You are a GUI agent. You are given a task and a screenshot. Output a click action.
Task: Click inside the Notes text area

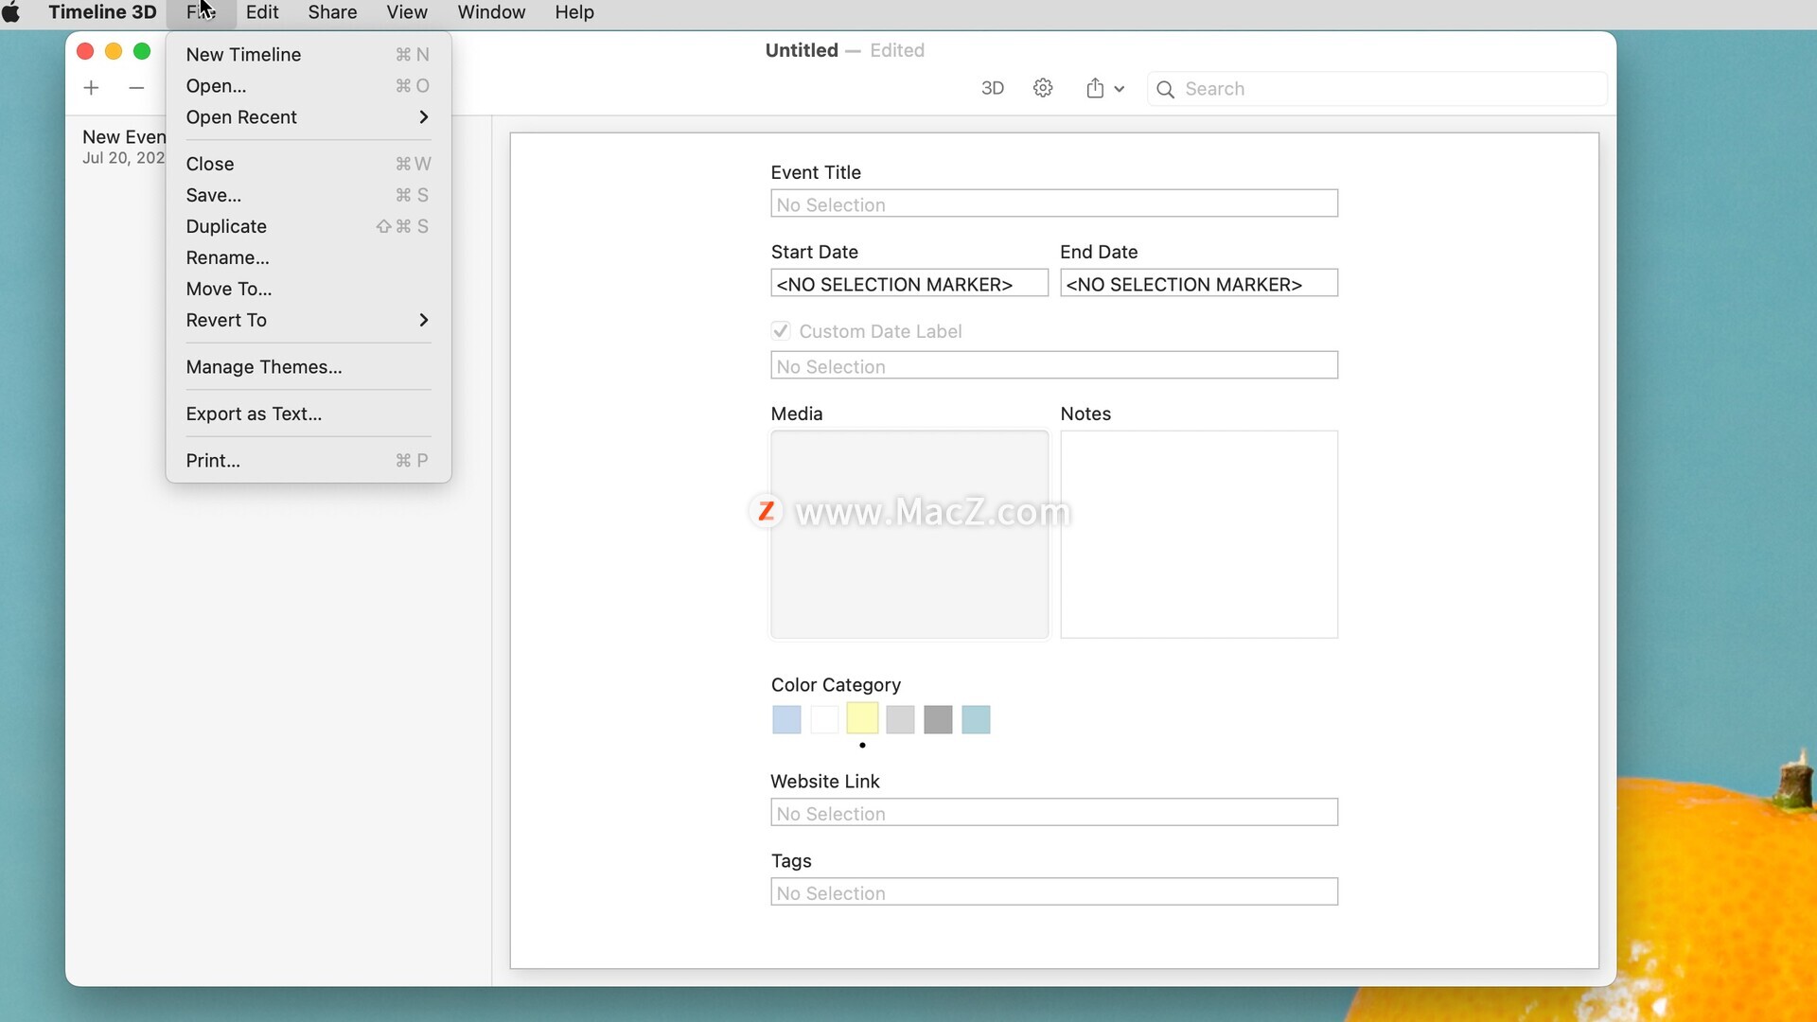[1199, 535]
